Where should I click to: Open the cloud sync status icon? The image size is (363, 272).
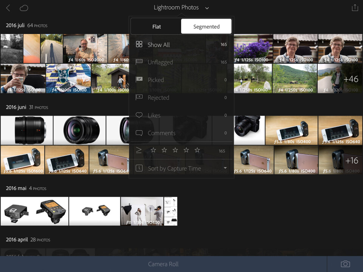pyautogui.click(x=24, y=8)
